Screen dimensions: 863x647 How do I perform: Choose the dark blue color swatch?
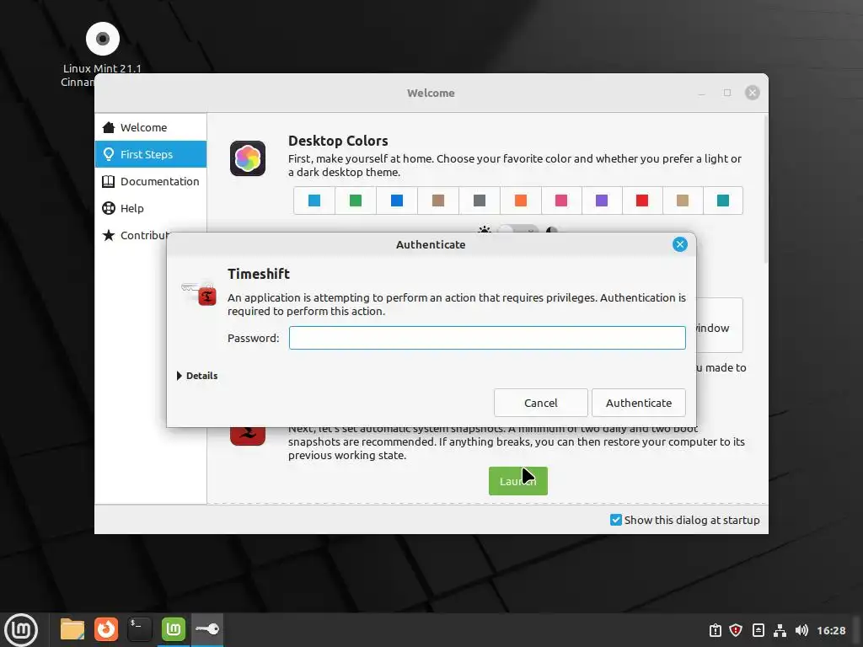point(397,201)
